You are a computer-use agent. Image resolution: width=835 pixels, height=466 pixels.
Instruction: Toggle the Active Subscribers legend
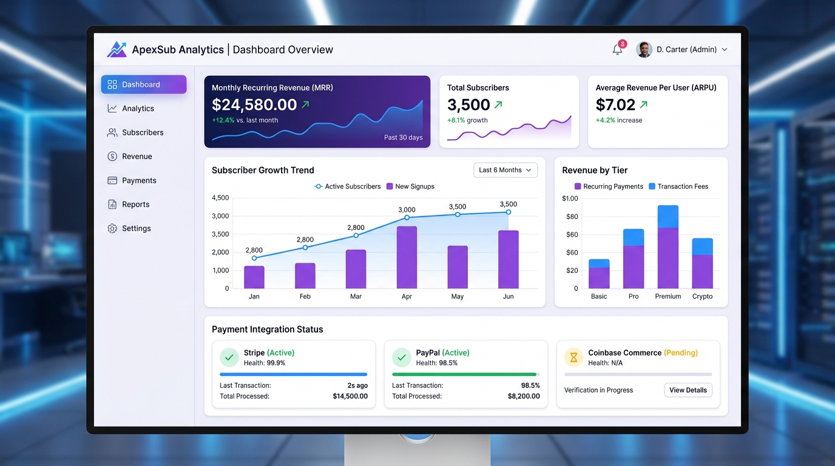coord(347,186)
